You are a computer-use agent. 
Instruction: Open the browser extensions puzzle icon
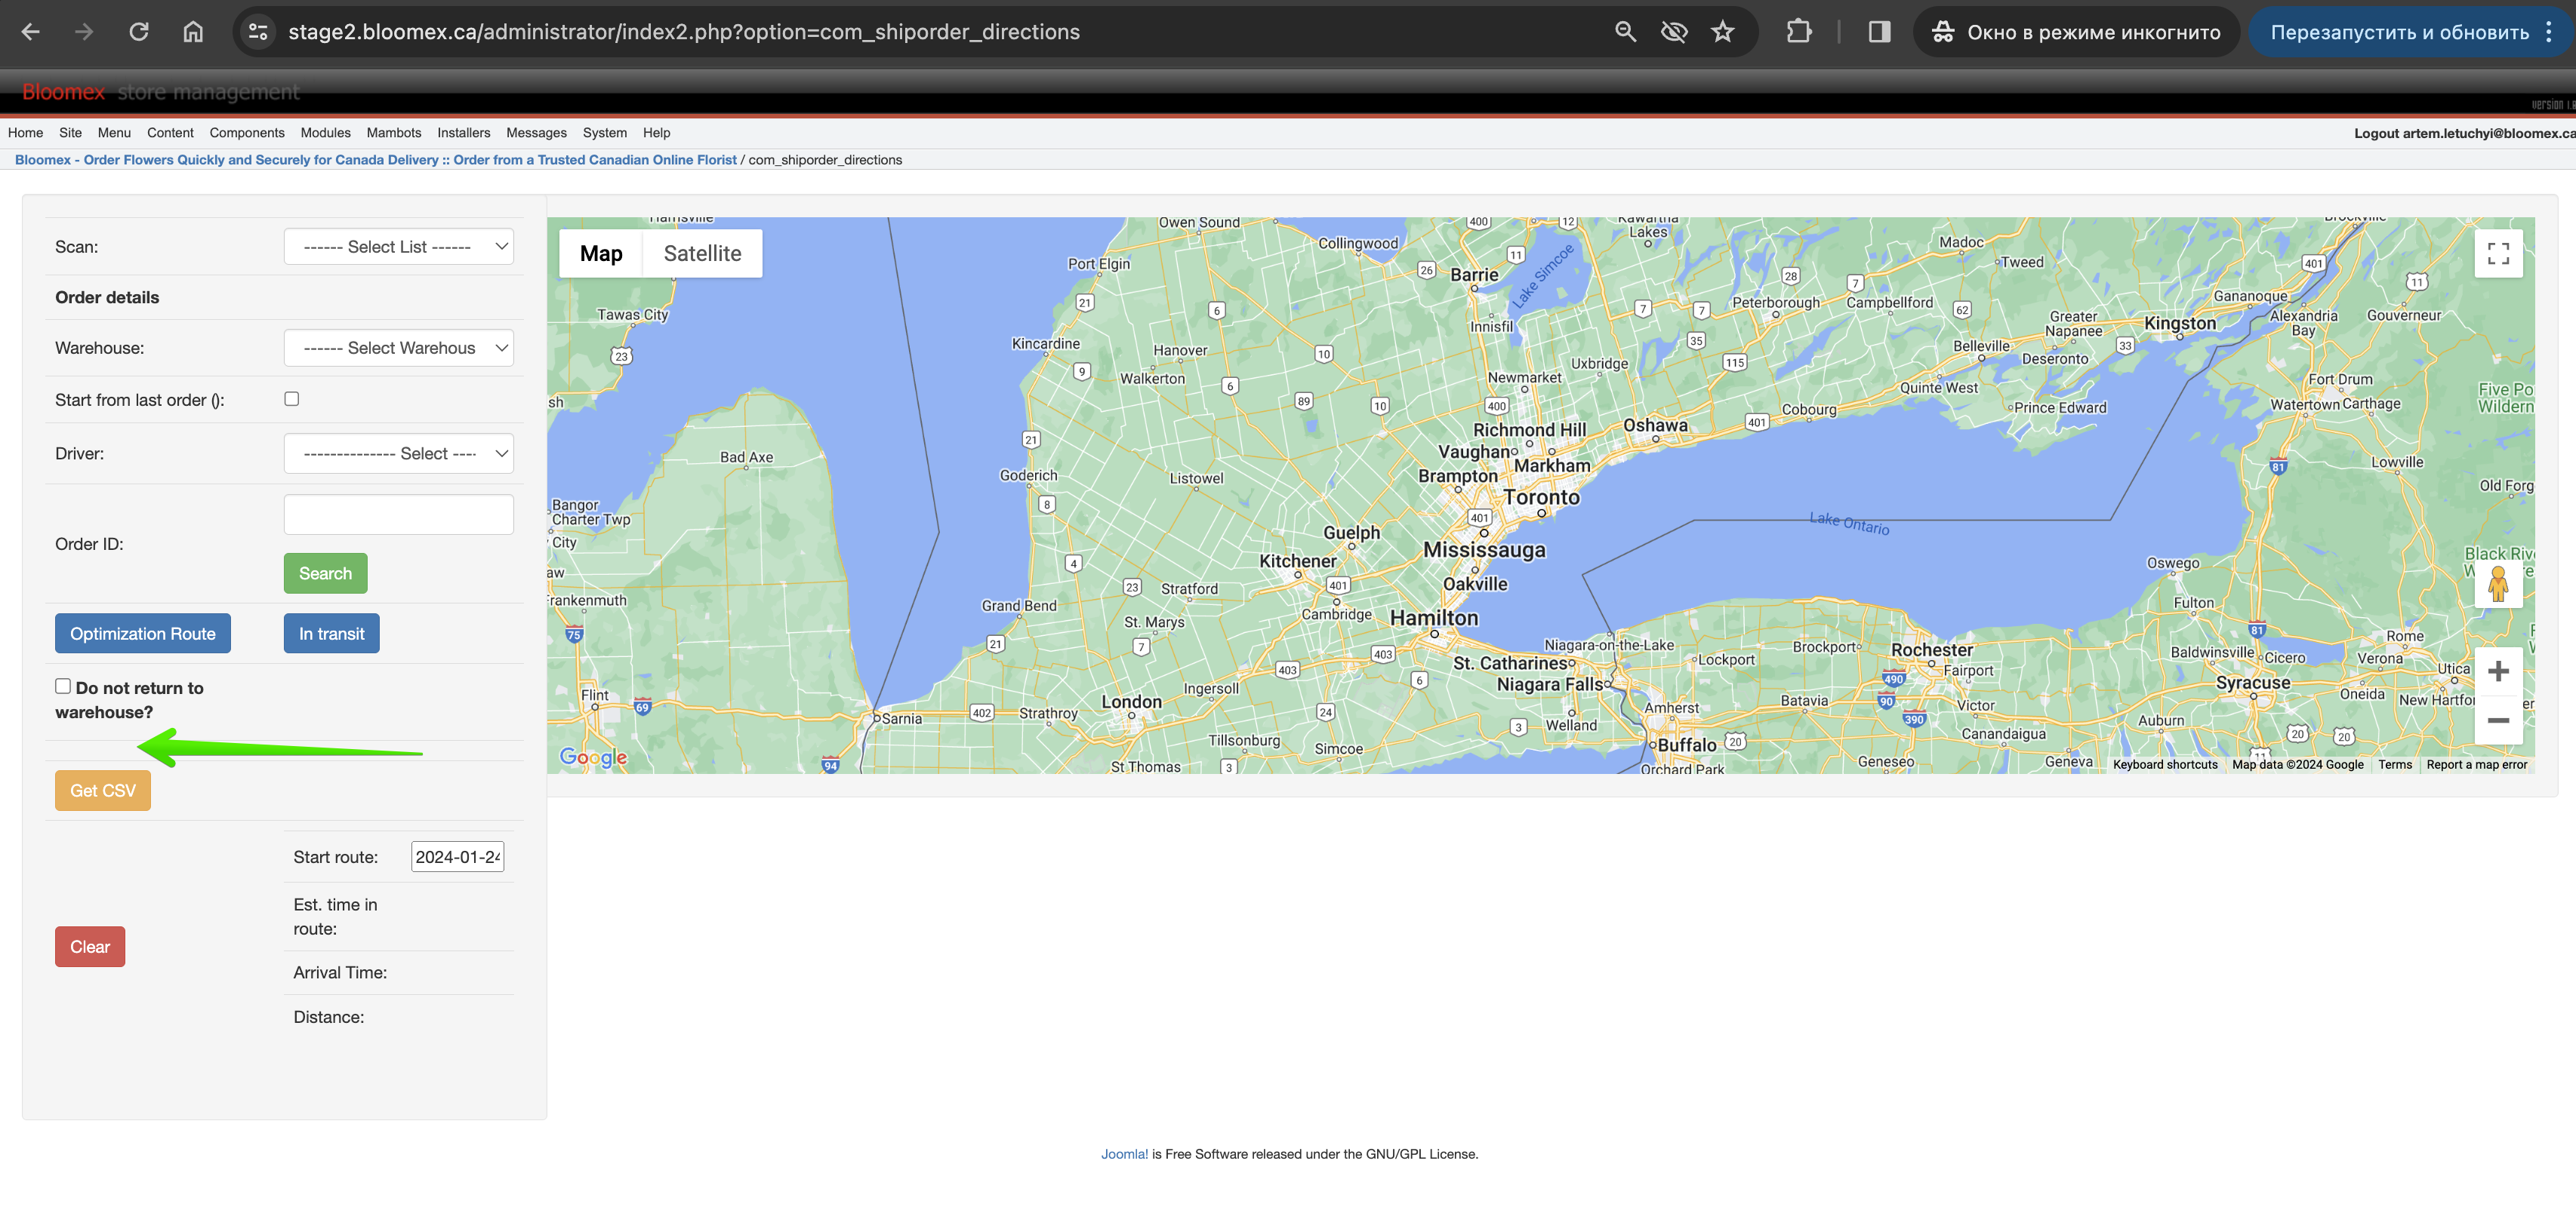(x=1799, y=32)
